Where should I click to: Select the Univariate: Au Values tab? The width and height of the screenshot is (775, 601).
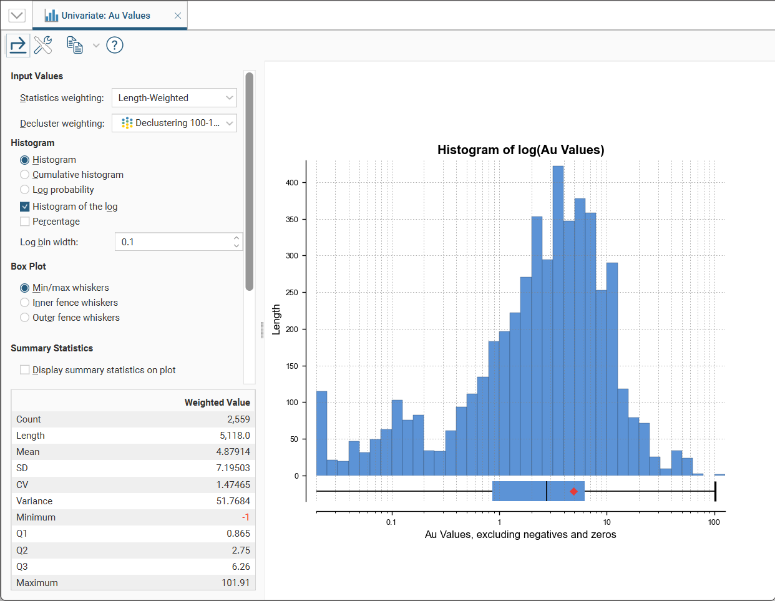[x=105, y=16]
